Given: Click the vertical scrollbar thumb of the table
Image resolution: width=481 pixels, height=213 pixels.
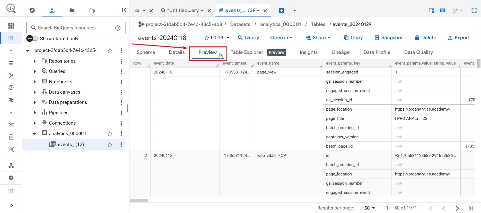Looking at the screenshot, I should coord(479,64).
